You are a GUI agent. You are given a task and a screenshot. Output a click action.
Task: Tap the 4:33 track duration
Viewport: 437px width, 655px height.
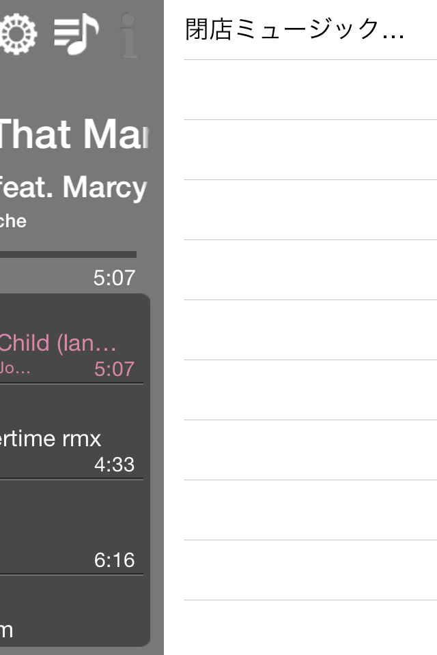point(114,465)
